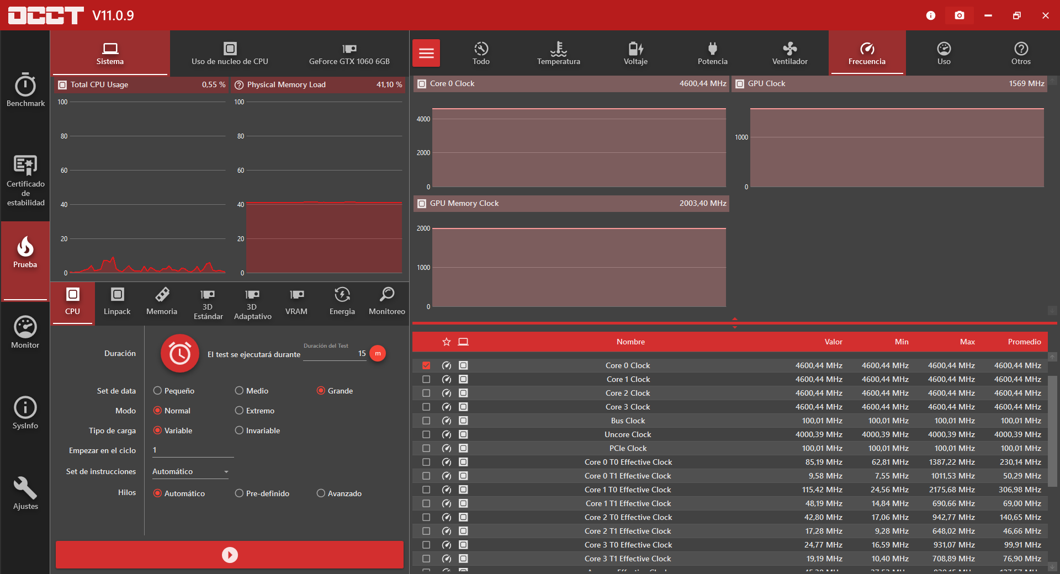Select the Frecuencia tab

(867, 53)
